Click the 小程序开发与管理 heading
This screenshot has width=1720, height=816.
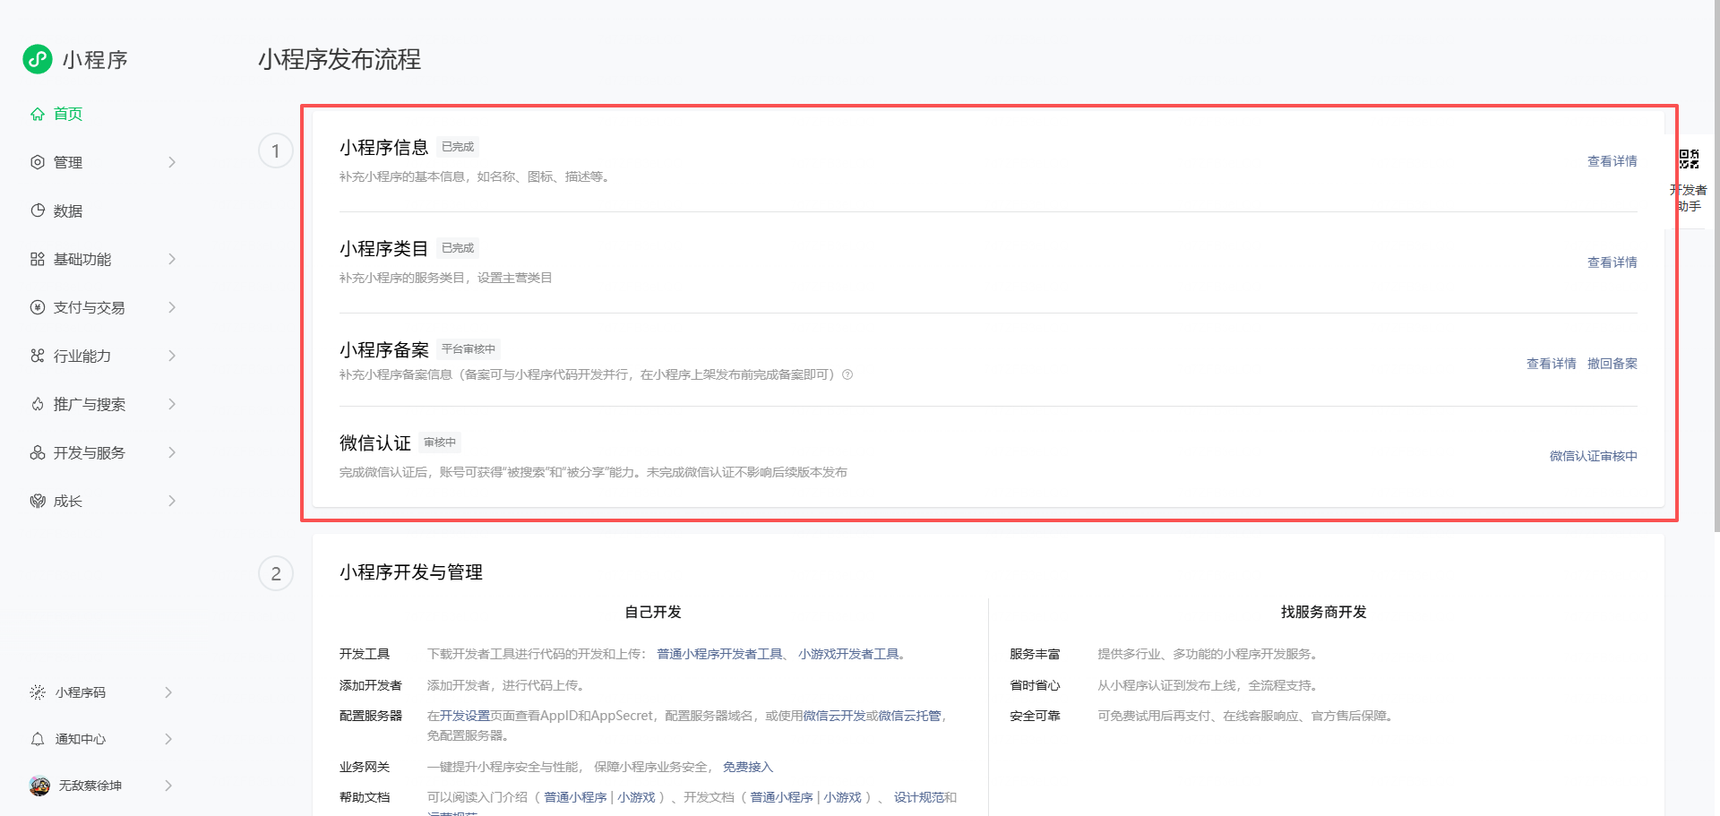point(411,572)
